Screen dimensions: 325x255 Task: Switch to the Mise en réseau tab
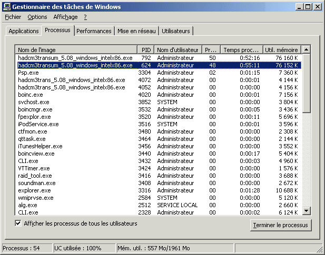[x=136, y=31]
